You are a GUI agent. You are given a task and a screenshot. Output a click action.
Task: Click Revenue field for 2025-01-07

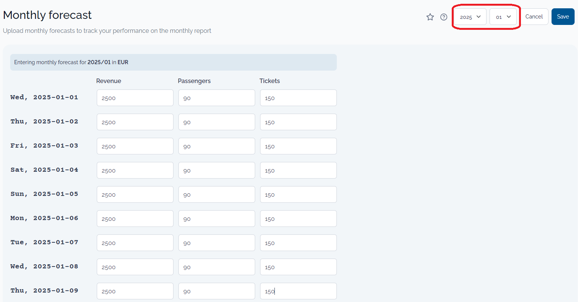pos(135,243)
